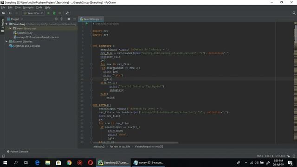Viewport: 297px width, 167px height.
Task: Click the 'for row in csv_file' breadcrumb
Action: tap(120, 147)
